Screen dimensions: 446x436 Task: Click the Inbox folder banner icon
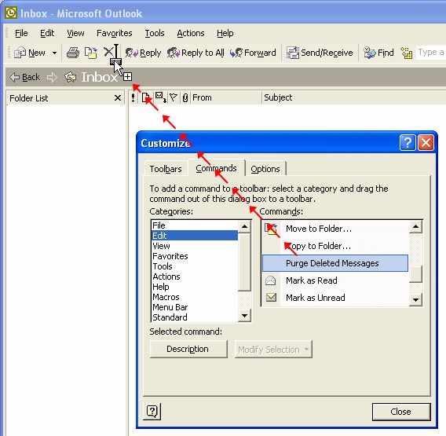click(70, 77)
